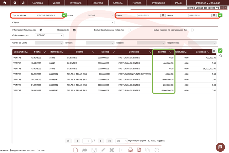The height and width of the screenshot is (153, 229).
Task: Open the Desde date calendar picker
Action: coord(163,15)
